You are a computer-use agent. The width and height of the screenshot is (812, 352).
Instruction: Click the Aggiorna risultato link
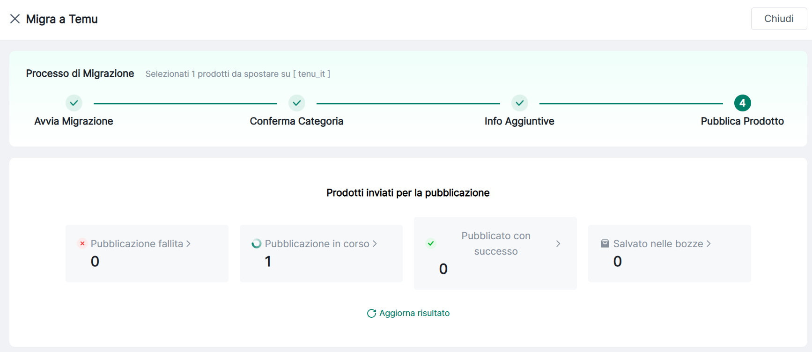pos(414,313)
